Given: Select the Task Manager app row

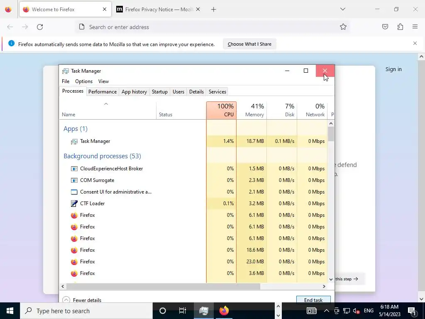Looking at the screenshot, I should [193, 141].
